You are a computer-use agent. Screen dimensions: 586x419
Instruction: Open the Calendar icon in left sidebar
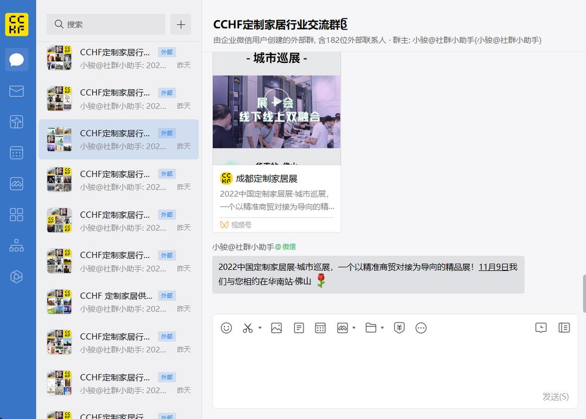(17, 153)
